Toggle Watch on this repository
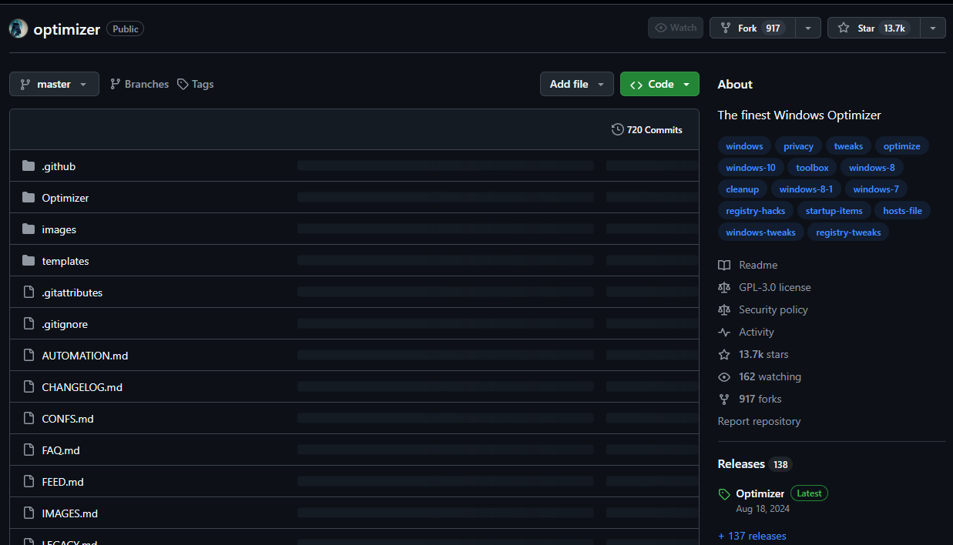 click(x=675, y=28)
